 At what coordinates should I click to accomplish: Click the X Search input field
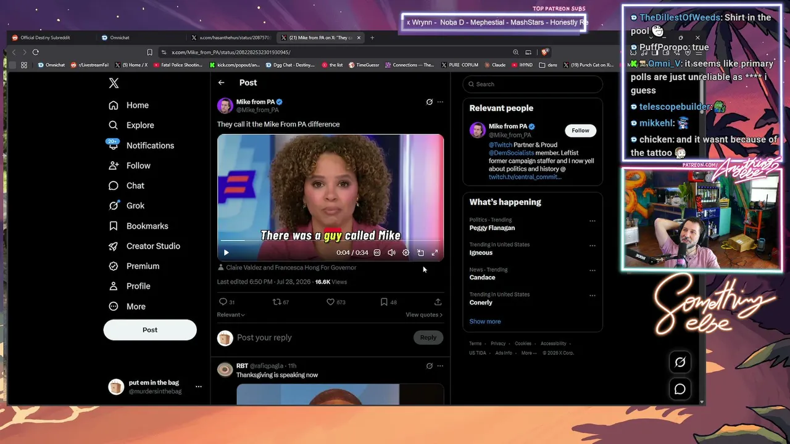pos(533,84)
